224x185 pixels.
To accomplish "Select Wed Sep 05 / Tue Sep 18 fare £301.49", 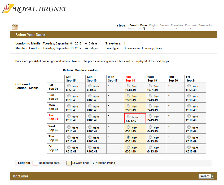I will pos(128,127).
